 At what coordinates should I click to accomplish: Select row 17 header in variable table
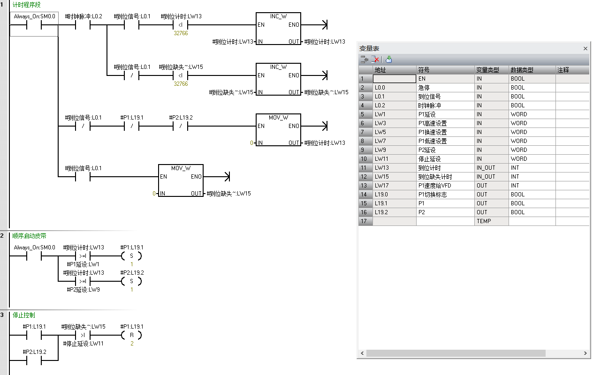pos(365,221)
